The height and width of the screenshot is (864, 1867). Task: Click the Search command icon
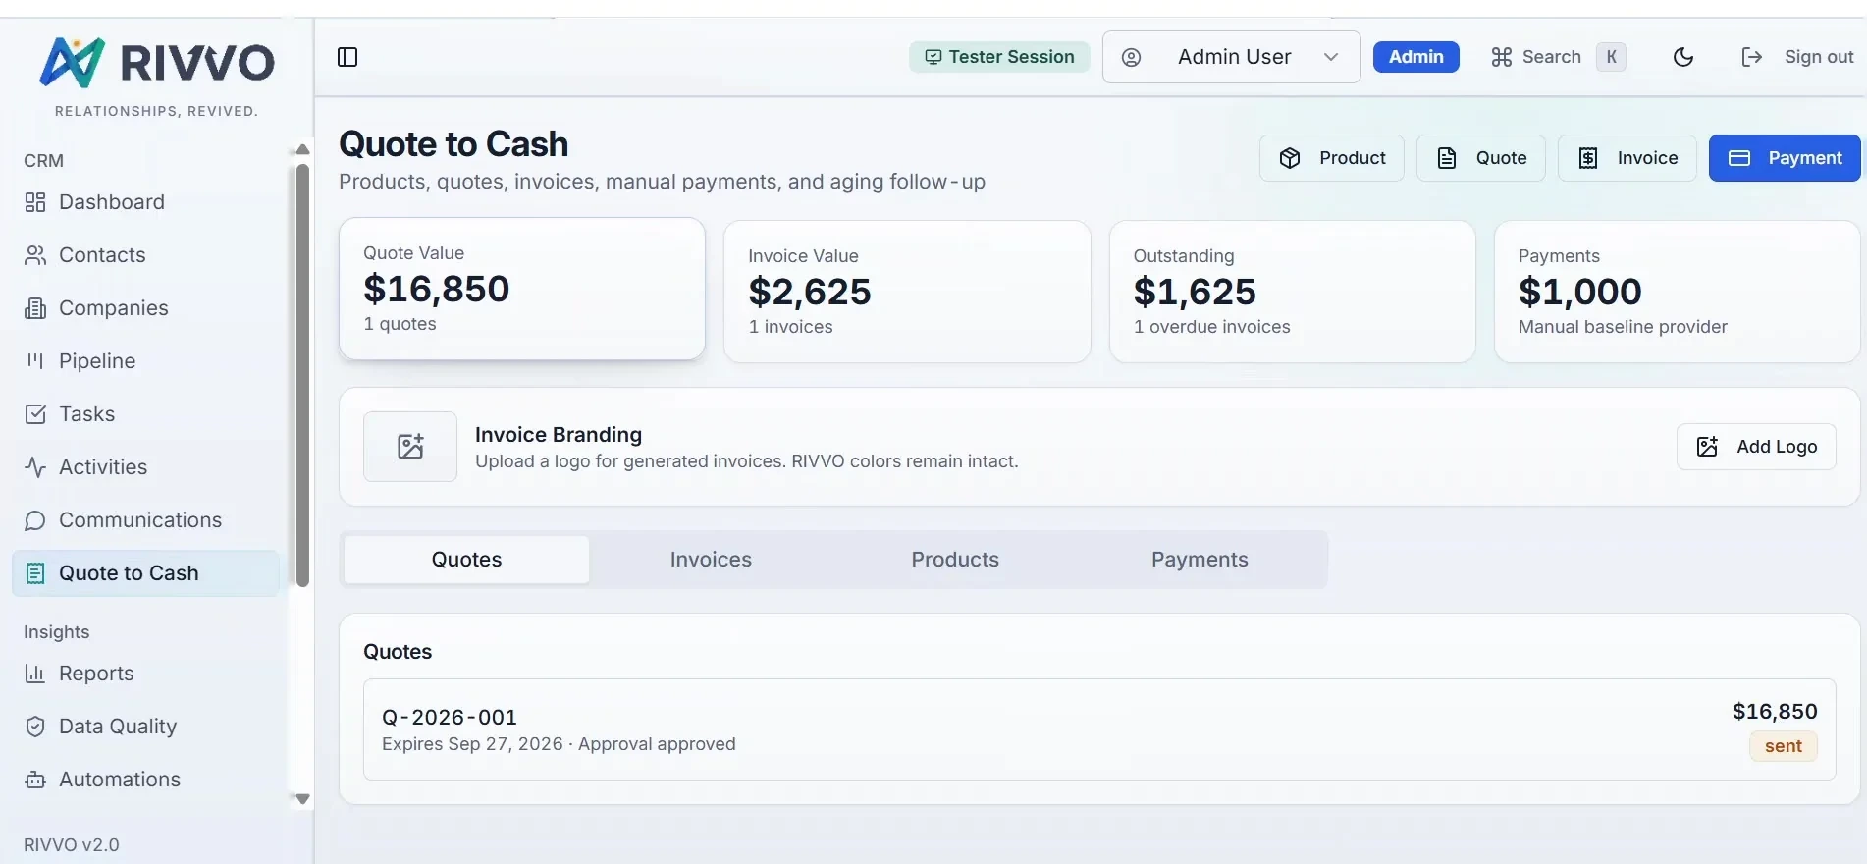(1501, 57)
